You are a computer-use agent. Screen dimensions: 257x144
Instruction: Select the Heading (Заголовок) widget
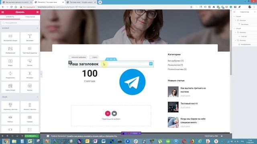pos(30,38)
